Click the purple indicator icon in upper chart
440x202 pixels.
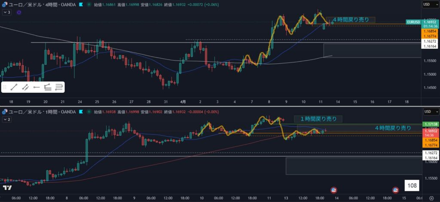coord(18,12)
